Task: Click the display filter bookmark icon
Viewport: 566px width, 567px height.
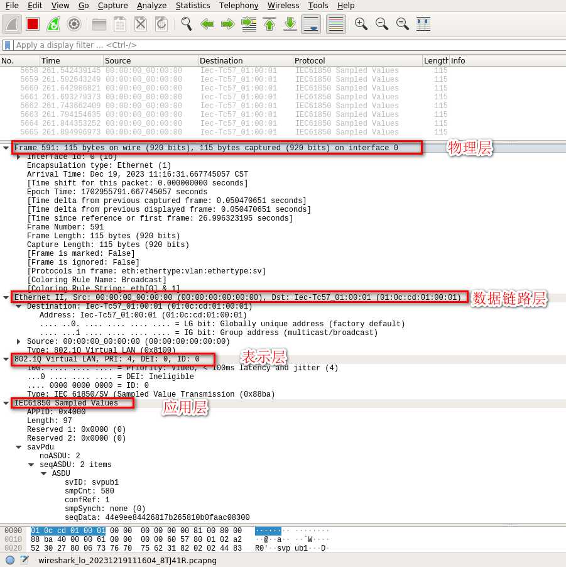Action: [8, 45]
